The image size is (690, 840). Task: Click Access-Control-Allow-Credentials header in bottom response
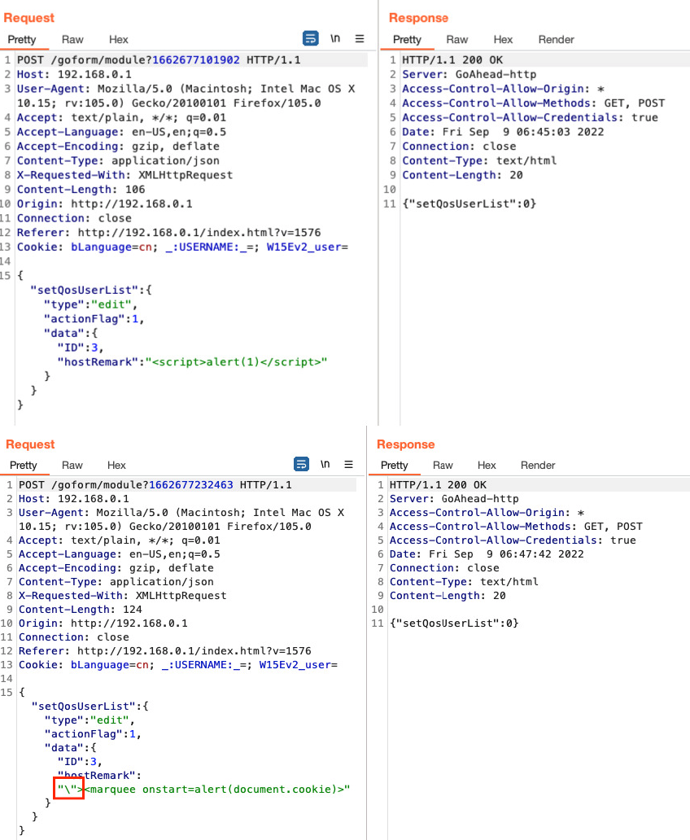click(x=513, y=540)
